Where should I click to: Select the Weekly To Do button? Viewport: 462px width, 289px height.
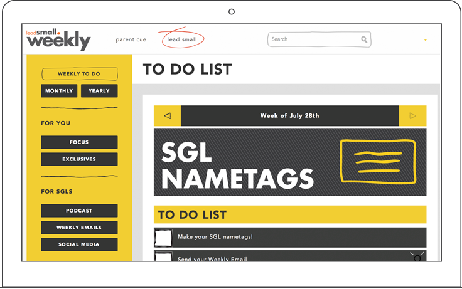[79, 74]
